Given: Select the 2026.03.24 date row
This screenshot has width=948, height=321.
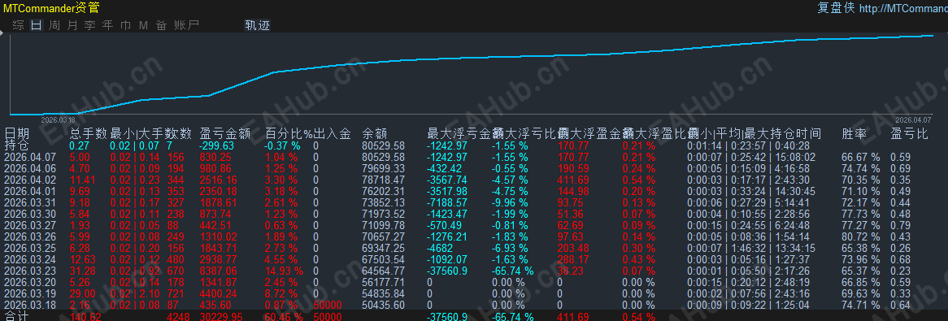Looking at the screenshot, I should [29, 259].
